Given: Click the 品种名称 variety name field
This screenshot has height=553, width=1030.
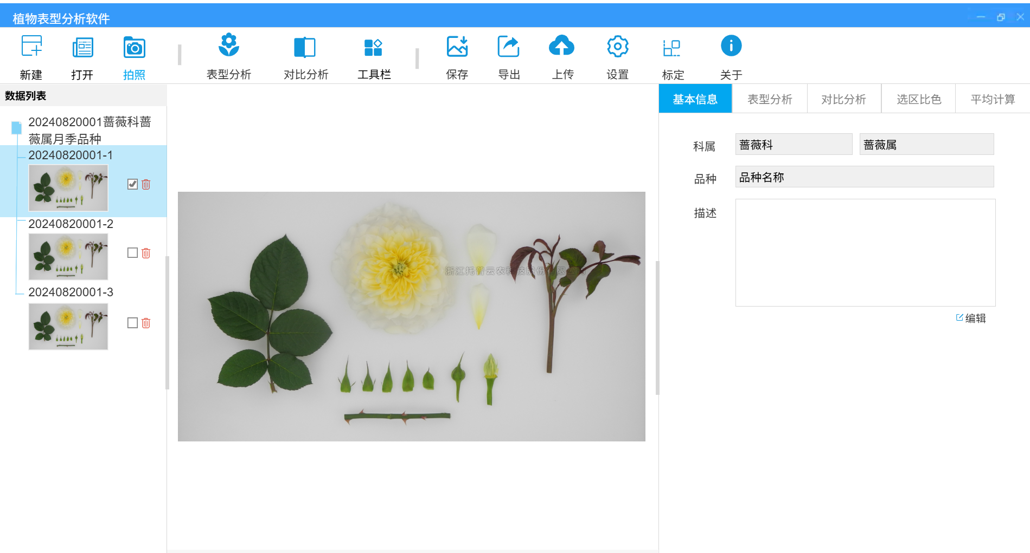Looking at the screenshot, I should click(x=864, y=177).
